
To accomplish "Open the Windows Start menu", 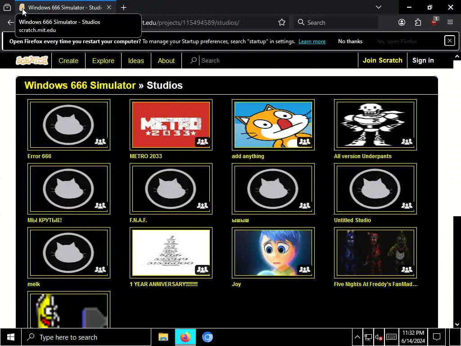I will [x=11, y=337].
